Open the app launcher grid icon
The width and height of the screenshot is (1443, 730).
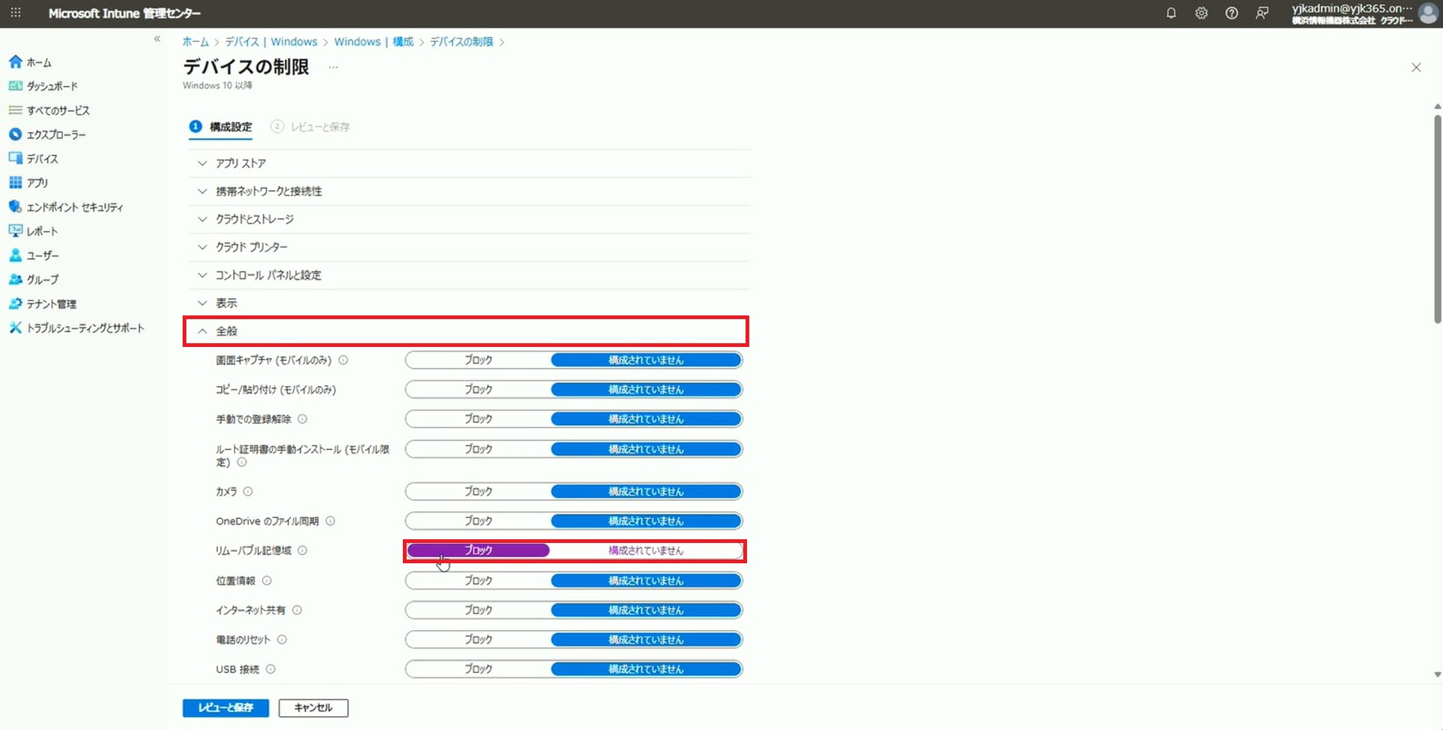[x=16, y=13]
